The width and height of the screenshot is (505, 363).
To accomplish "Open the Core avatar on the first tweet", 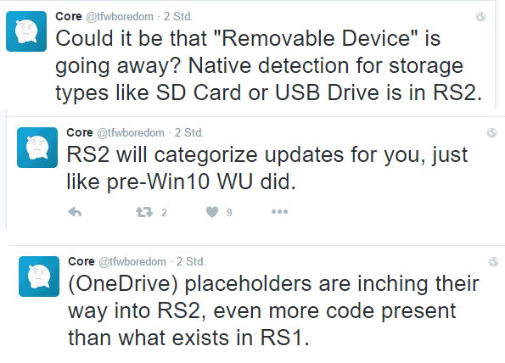I will (26, 31).
